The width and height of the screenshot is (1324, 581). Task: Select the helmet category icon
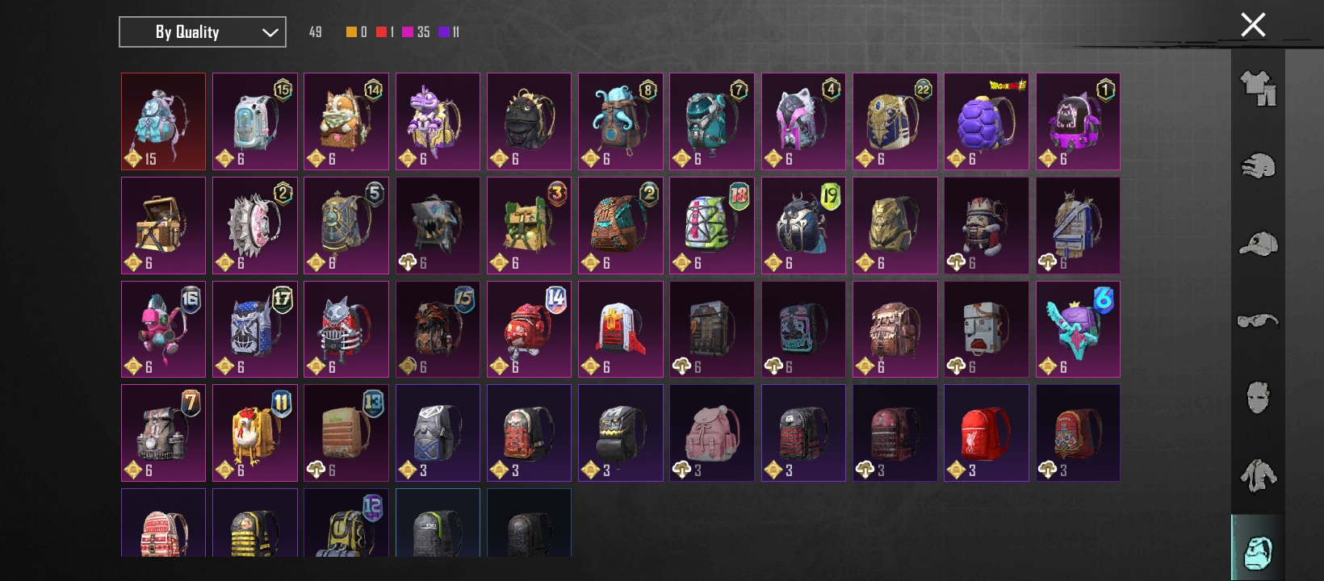[1258, 165]
